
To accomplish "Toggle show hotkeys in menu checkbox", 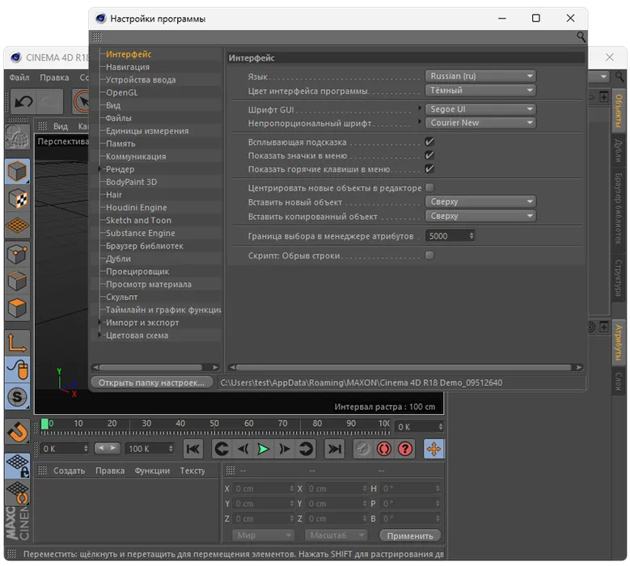I will [429, 169].
